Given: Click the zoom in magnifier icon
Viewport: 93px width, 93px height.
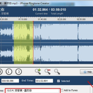Looking at the screenshot, I should (38, 72).
